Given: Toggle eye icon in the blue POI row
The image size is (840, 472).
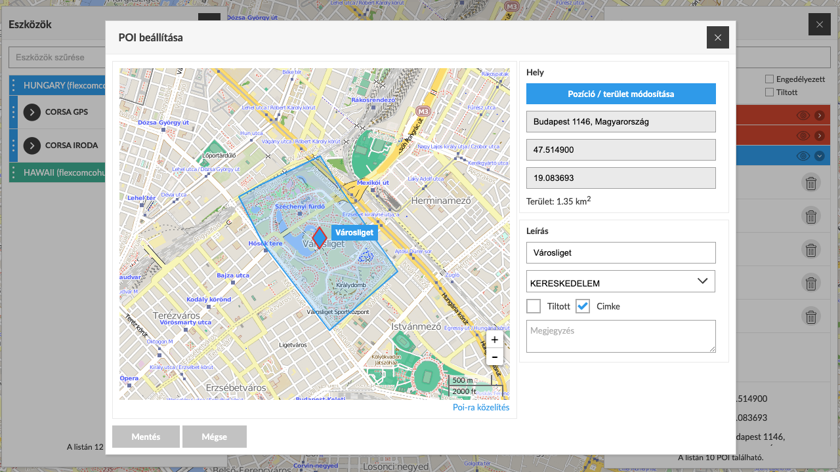Looking at the screenshot, I should 803,156.
